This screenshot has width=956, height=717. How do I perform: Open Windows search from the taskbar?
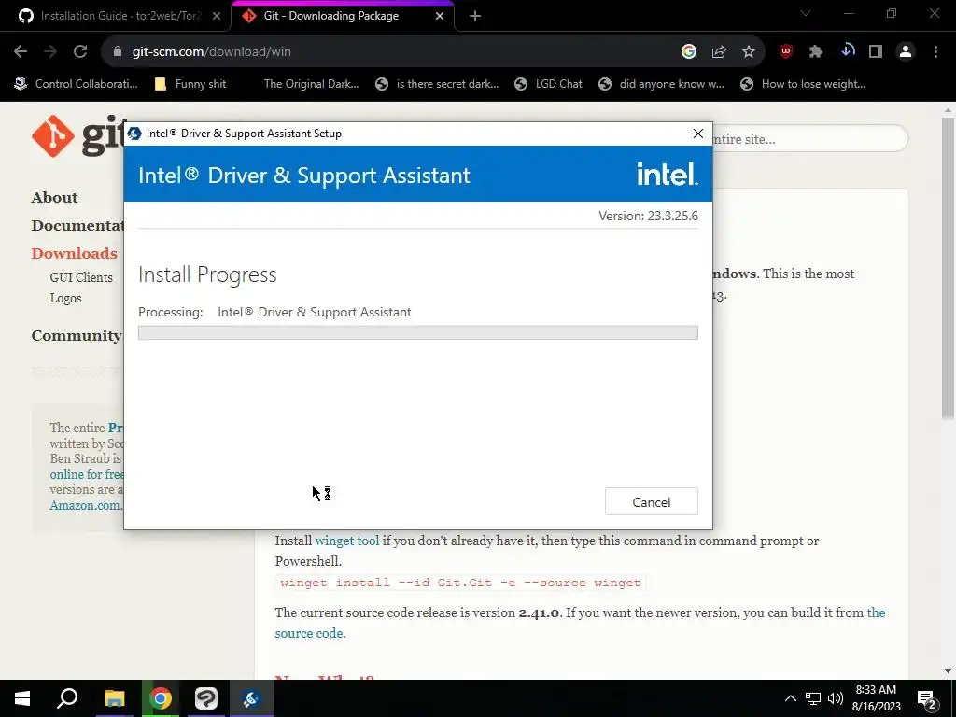tap(67, 698)
